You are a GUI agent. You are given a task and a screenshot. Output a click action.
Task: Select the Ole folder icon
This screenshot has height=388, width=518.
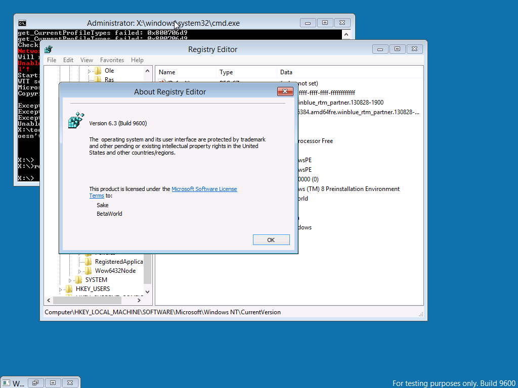(98, 71)
